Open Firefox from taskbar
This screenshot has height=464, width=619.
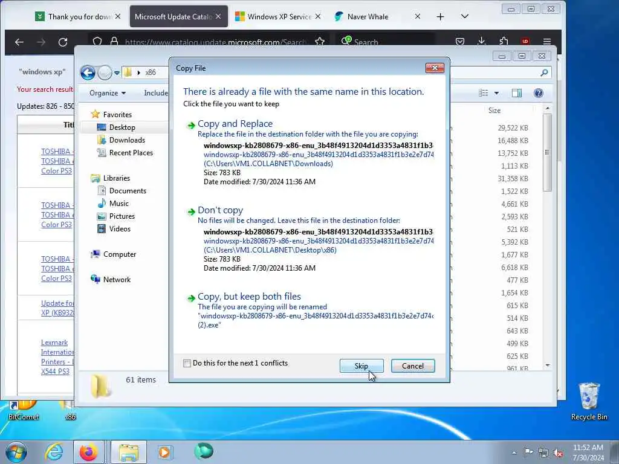pos(88,452)
